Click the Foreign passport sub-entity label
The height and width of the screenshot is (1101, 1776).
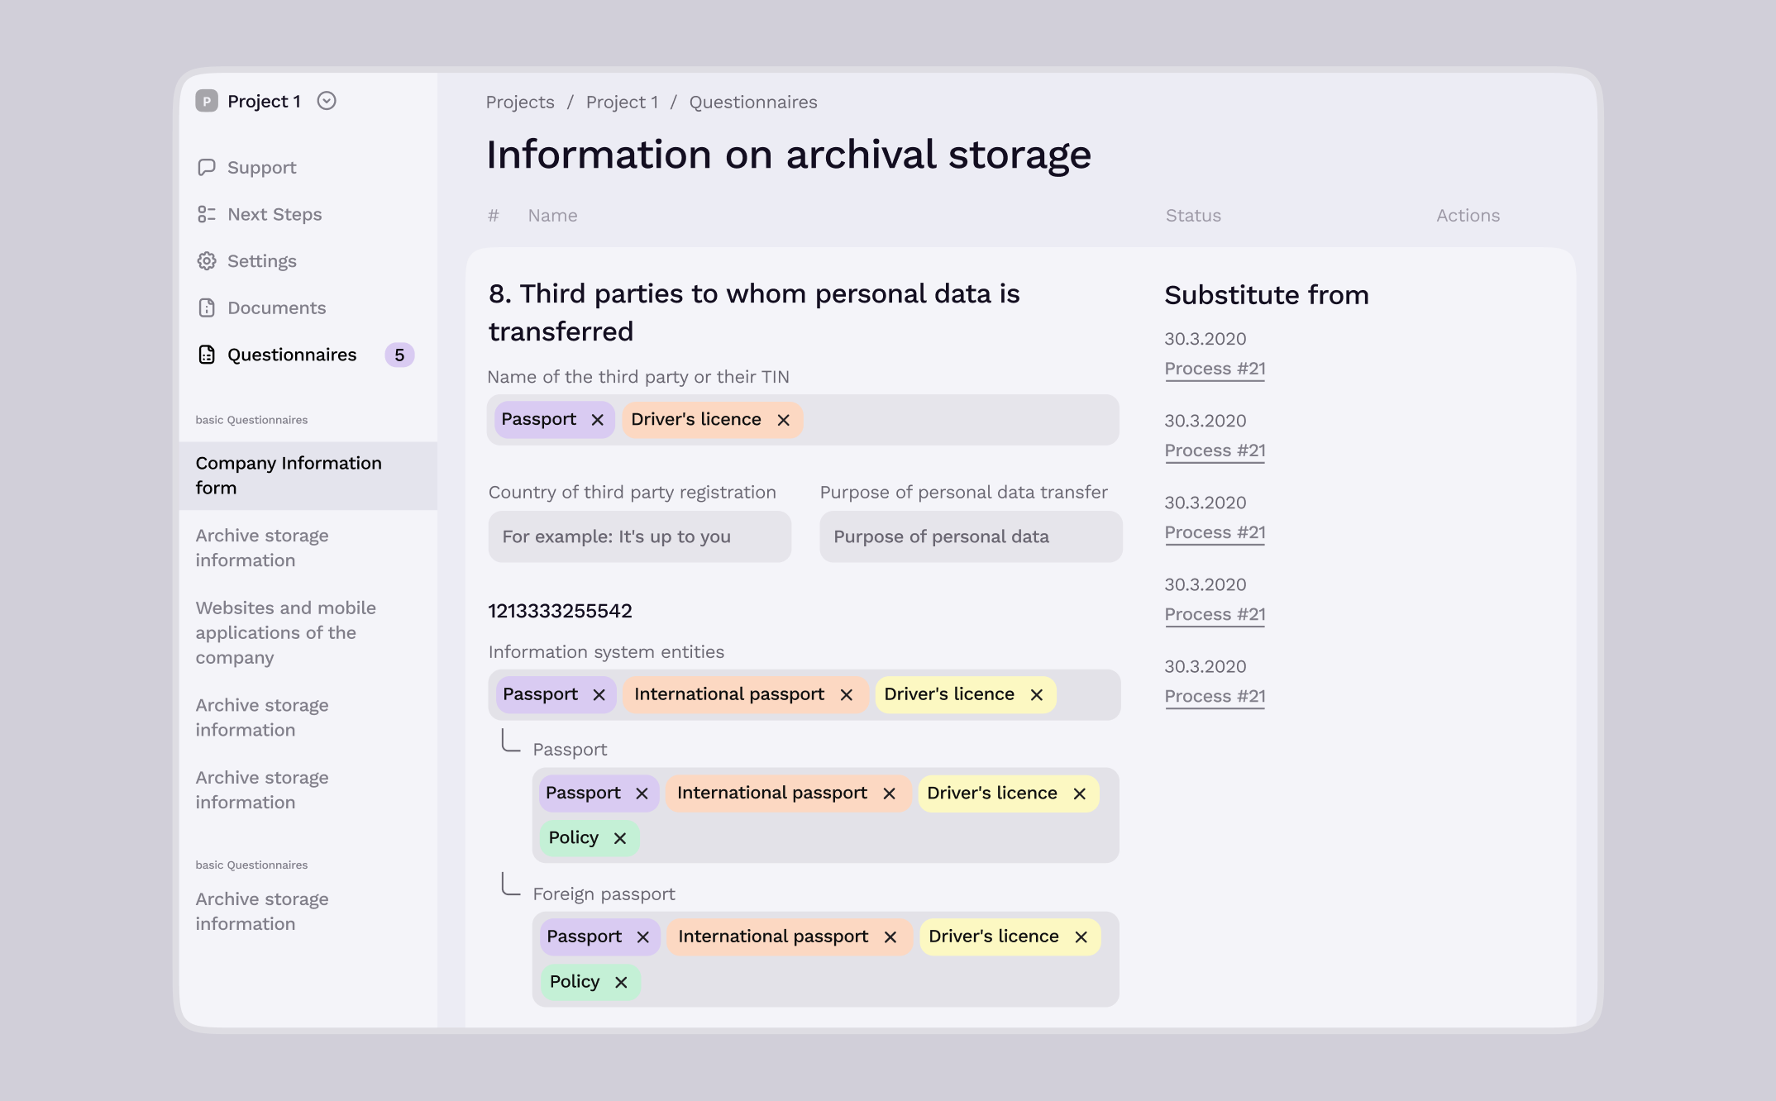click(x=604, y=894)
